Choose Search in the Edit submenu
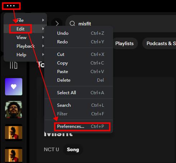 point(79,105)
